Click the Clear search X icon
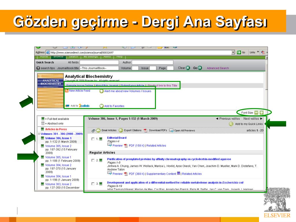296x222 pixels. [188, 68]
